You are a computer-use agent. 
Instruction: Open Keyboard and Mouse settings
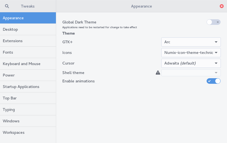coord(28,64)
